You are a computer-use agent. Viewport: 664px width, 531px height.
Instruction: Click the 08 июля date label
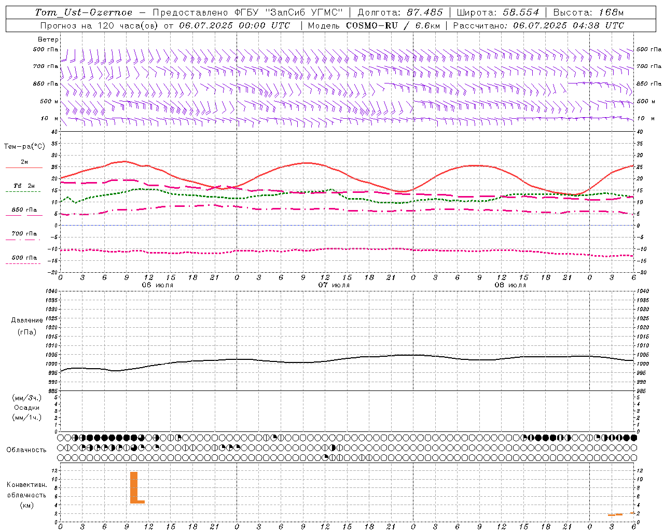pyautogui.click(x=510, y=285)
